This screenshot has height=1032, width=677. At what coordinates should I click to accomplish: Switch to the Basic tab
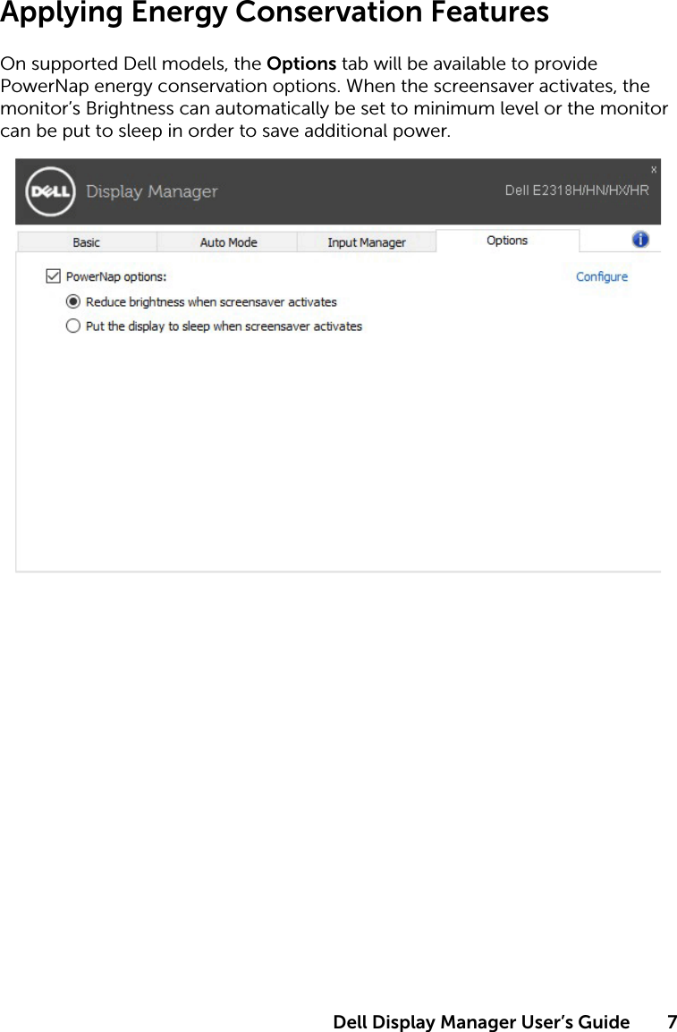click(87, 242)
